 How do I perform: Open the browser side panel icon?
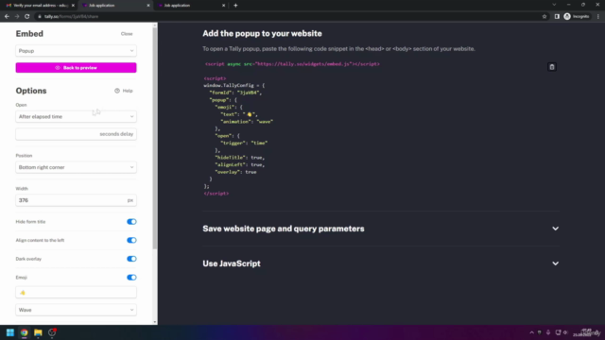pyautogui.click(x=557, y=17)
